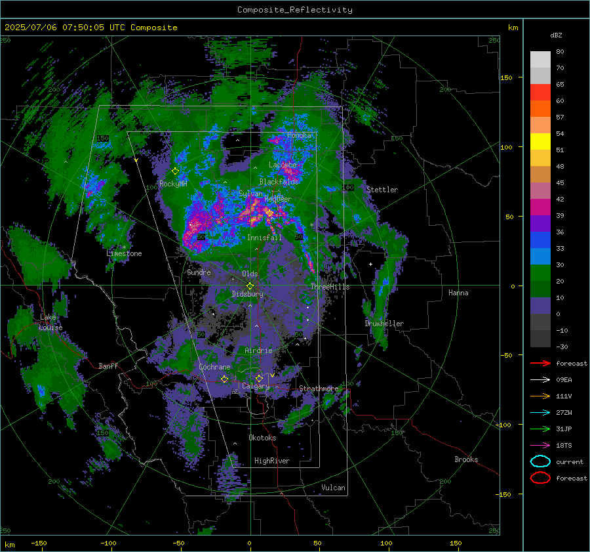
Task: Click the Blackfalds city label
Action: pos(279,182)
